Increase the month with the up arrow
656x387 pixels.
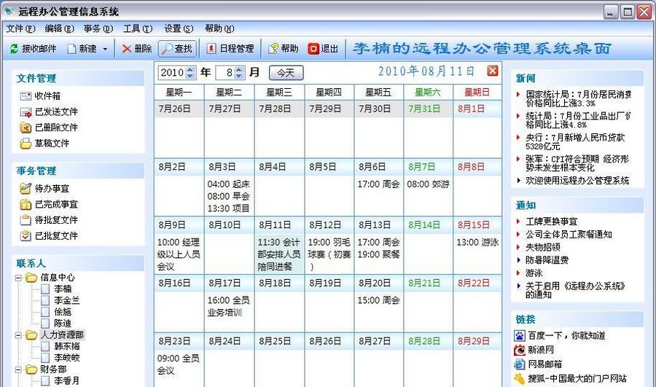point(239,69)
